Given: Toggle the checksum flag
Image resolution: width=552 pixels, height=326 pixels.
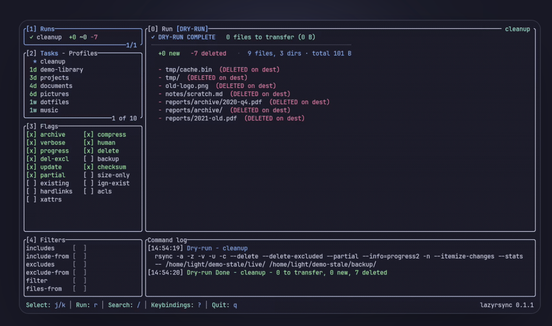Looking at the screenshot, I should click(x=89, y=167).
